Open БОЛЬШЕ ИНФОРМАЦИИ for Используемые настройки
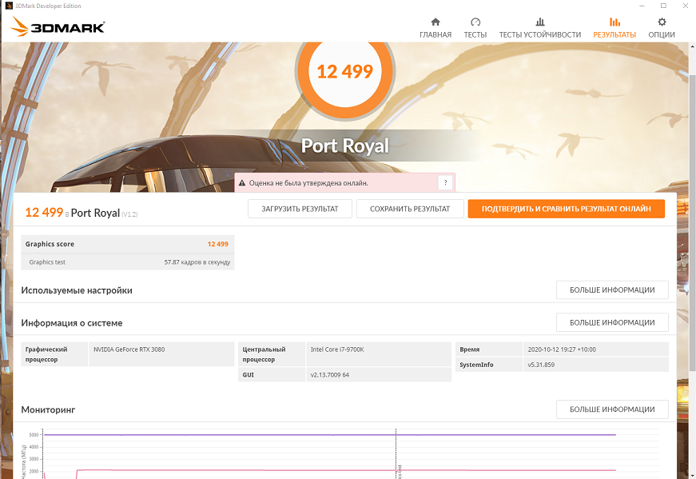 [x=612, y=290]
